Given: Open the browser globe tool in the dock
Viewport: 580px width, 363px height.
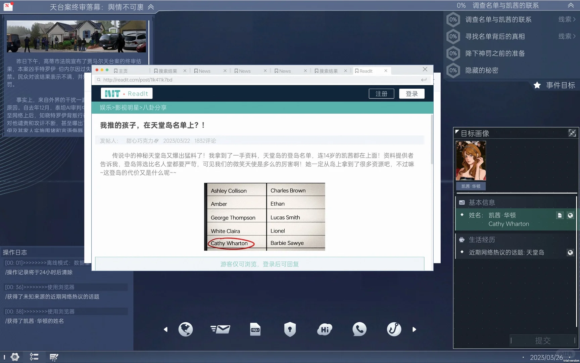Looking at the screenshot, I should point(186,329).
